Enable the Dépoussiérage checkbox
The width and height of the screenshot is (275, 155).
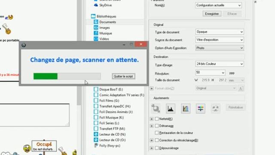point(156,148)
